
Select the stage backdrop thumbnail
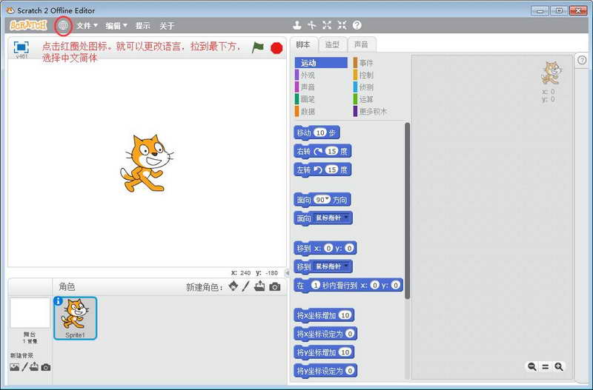(x=30, y=313)
